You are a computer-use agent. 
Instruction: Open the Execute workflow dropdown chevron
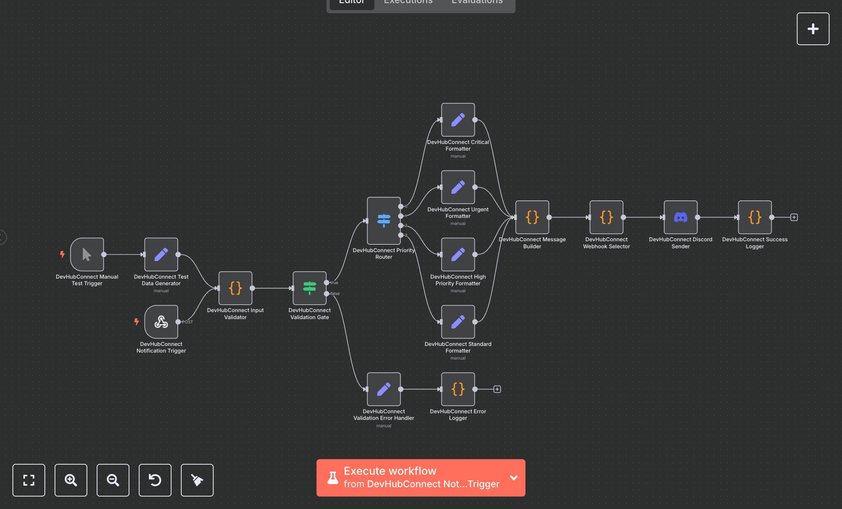pyautogui.click(x=513, y=478)
